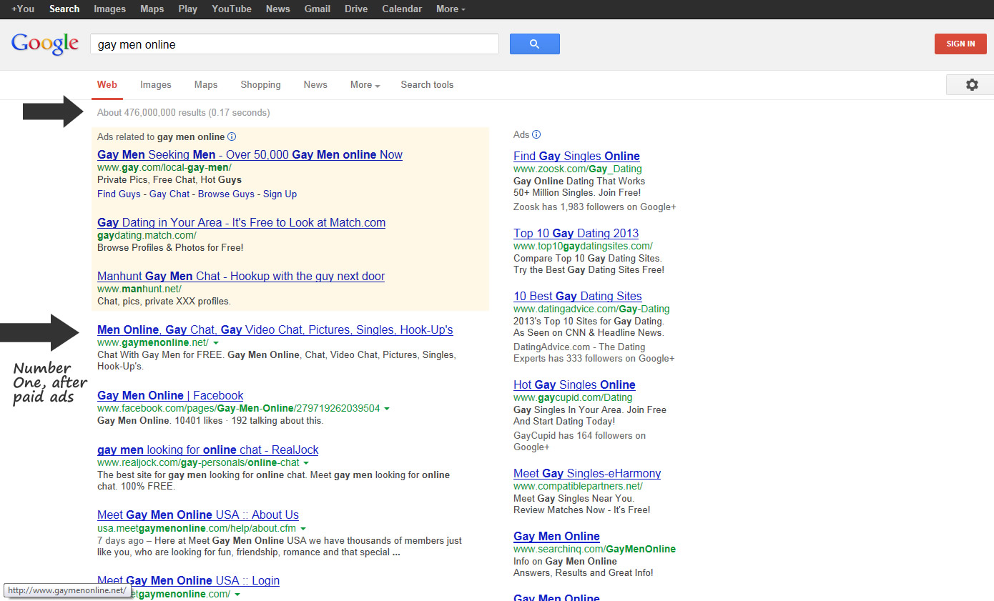The width and height of the screenshot is (994, 601).
Task: Focus the search query input field
Action: pos(294,44)
